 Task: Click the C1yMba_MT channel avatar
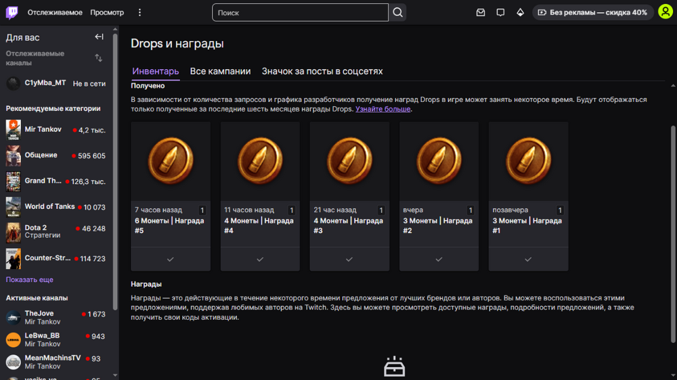(14, 83)
